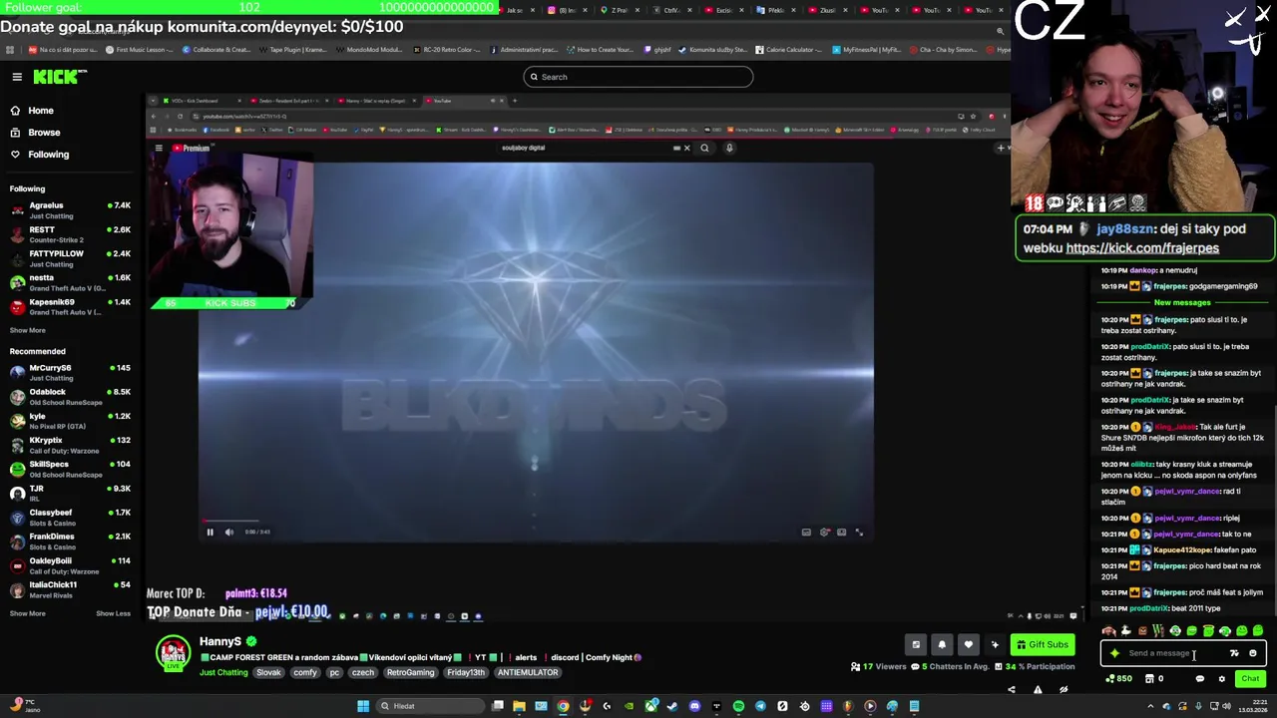This screenshot has height=718, width=1277.
Task: Click the YouTube search magnifier icon
Action: pos(704,148)
